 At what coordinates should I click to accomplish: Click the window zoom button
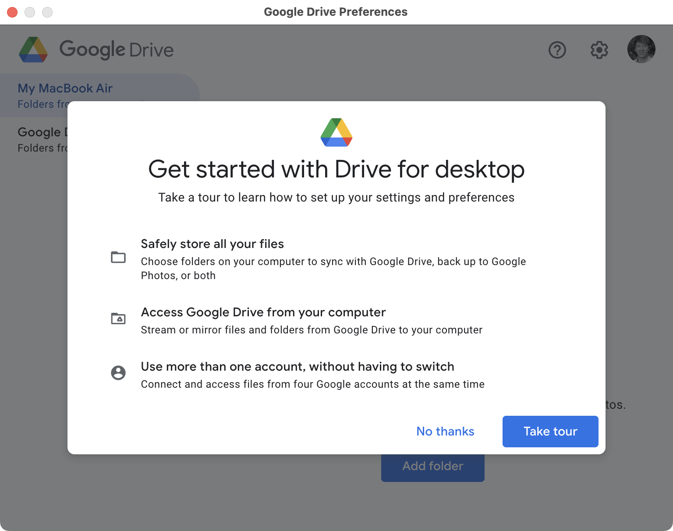[47, 12]
